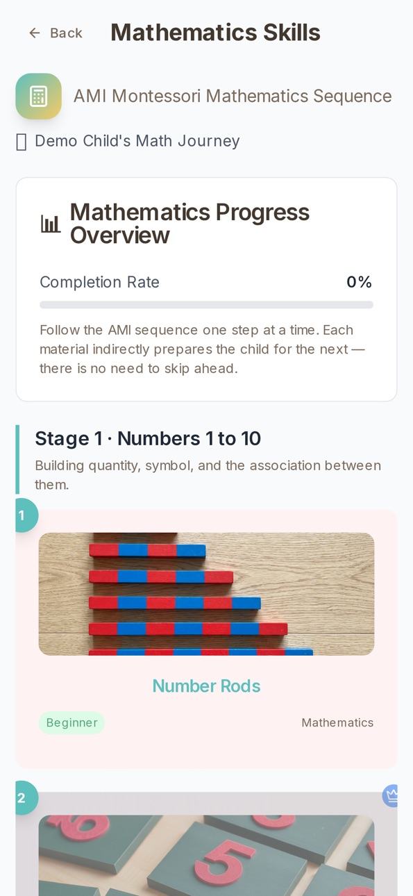Image resolution: width=413 pixels, height=896 pixels.
Task: Open the numeral cards photo thumbnail
Action: 206,855
